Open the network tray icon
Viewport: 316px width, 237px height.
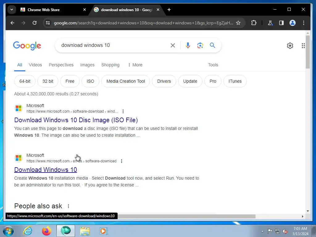click(277, 231)
